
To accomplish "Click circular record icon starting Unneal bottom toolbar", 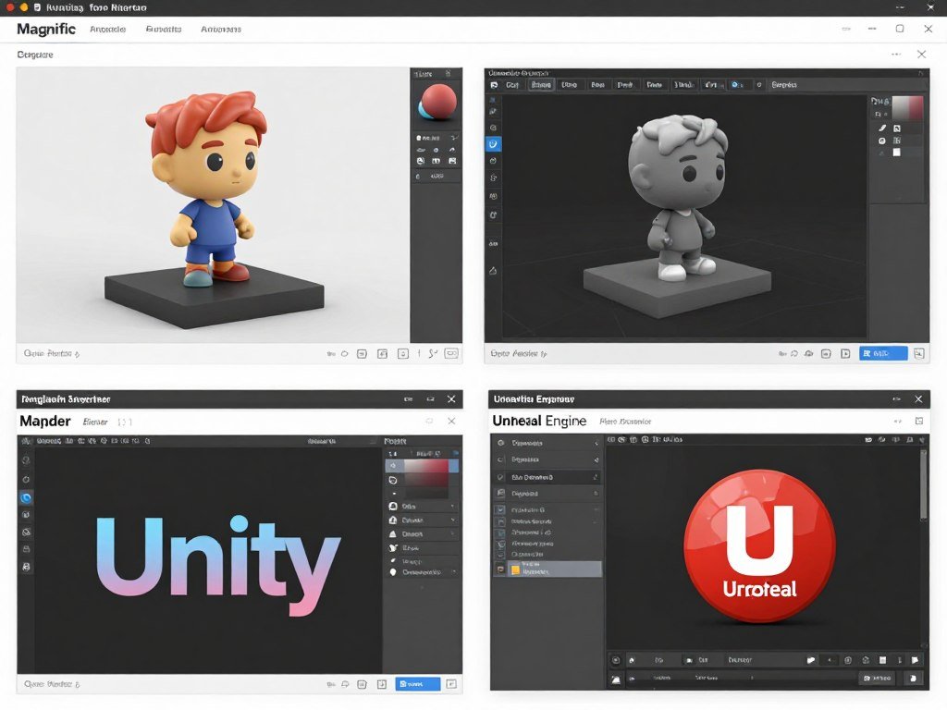I will coord(615,660).
